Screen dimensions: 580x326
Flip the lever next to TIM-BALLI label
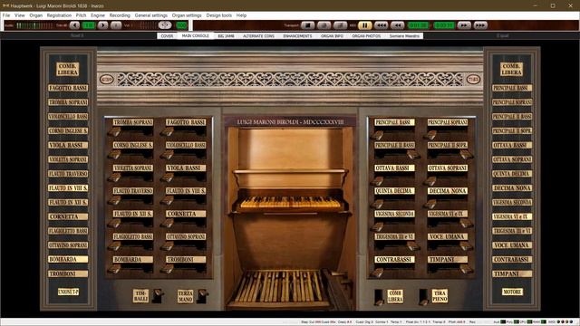pos(158,296)
